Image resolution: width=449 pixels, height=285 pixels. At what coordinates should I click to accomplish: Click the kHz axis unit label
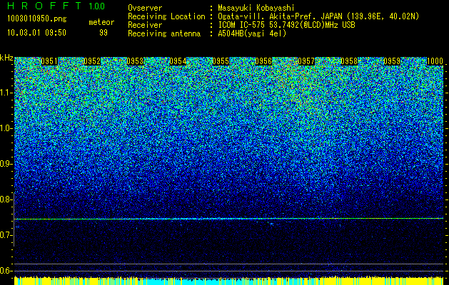click(x=6, y=58)
